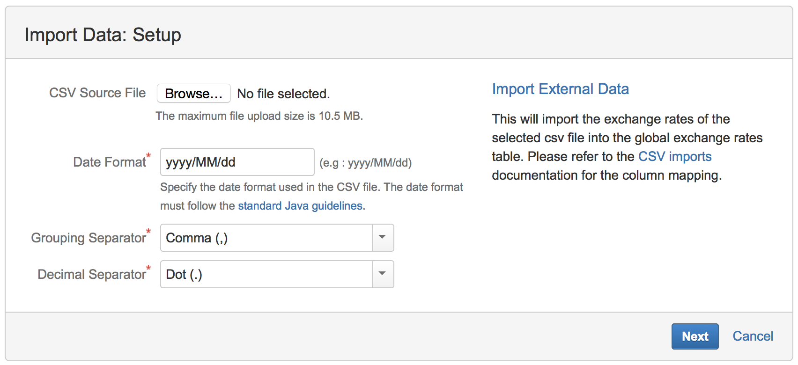Open the Decimal Separator dropdown arrow
798x365 pixels.
pos(382,274)
